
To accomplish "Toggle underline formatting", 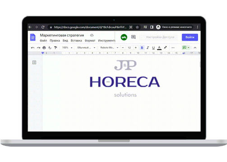I will click(x=153, y=48).
